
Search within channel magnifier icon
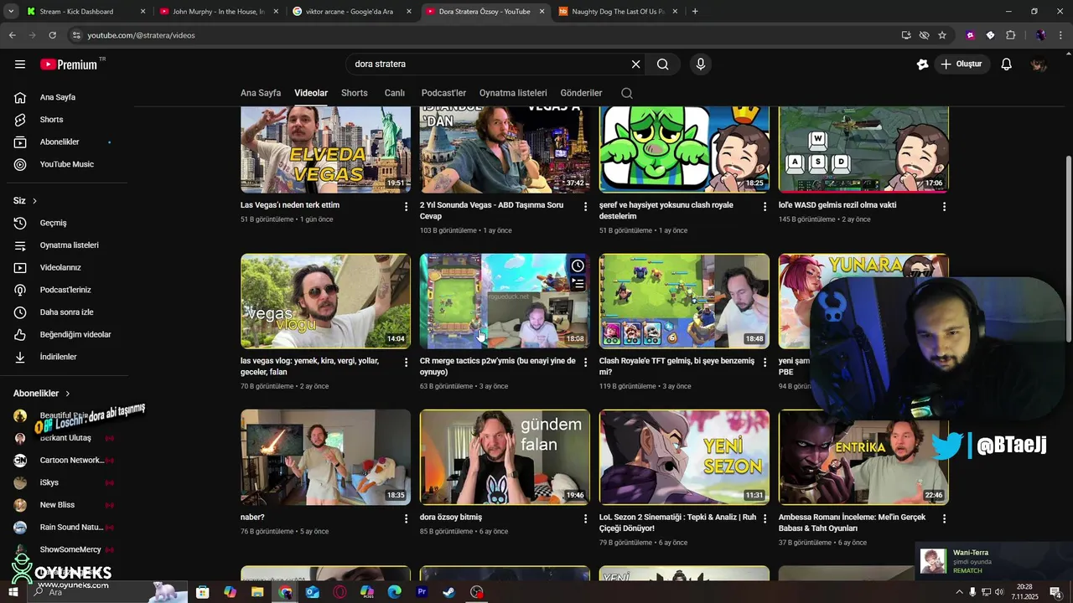pos(627,93)
